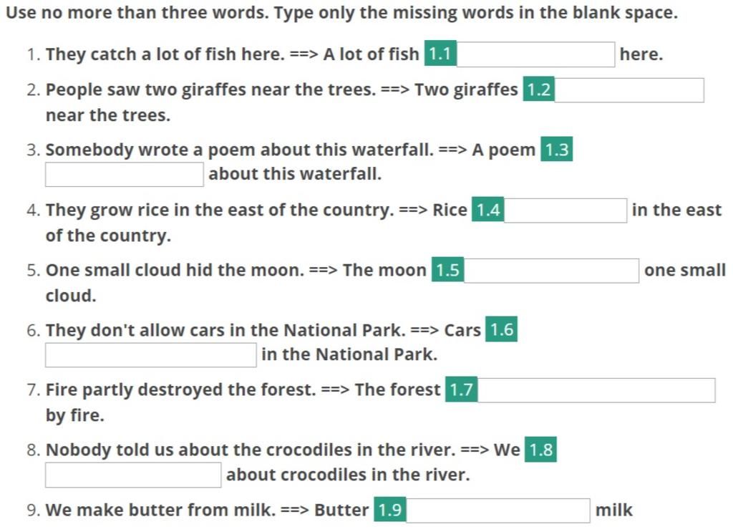
Task: Click the blank field before 'in the National Park'
Action: (150, 355)
